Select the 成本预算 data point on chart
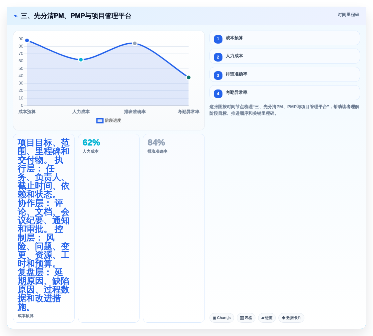 (x=27, y=40)
